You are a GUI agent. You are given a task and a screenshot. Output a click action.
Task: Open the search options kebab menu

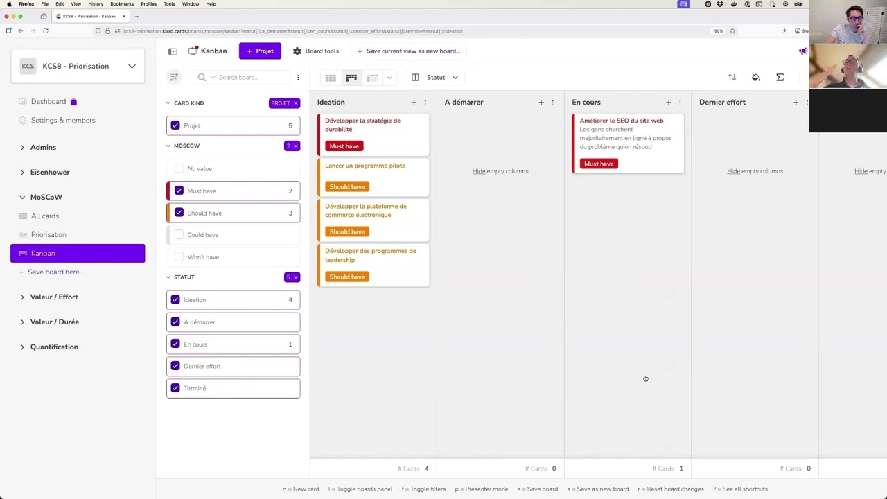point(298,78)
